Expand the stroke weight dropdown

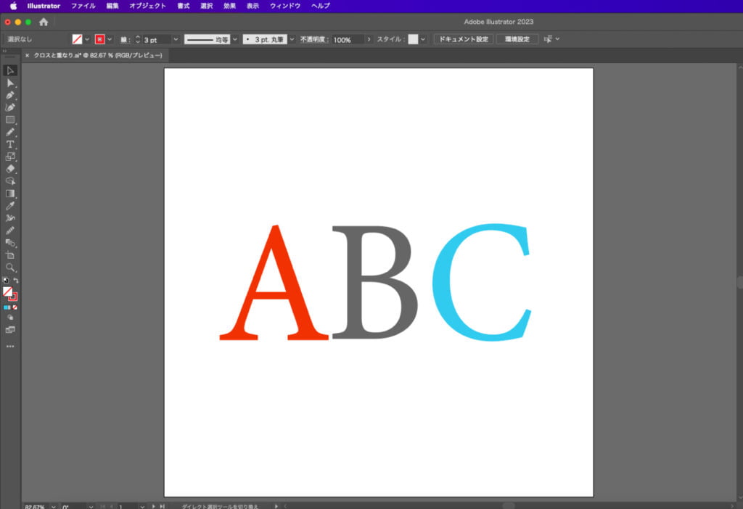[176, 39]
